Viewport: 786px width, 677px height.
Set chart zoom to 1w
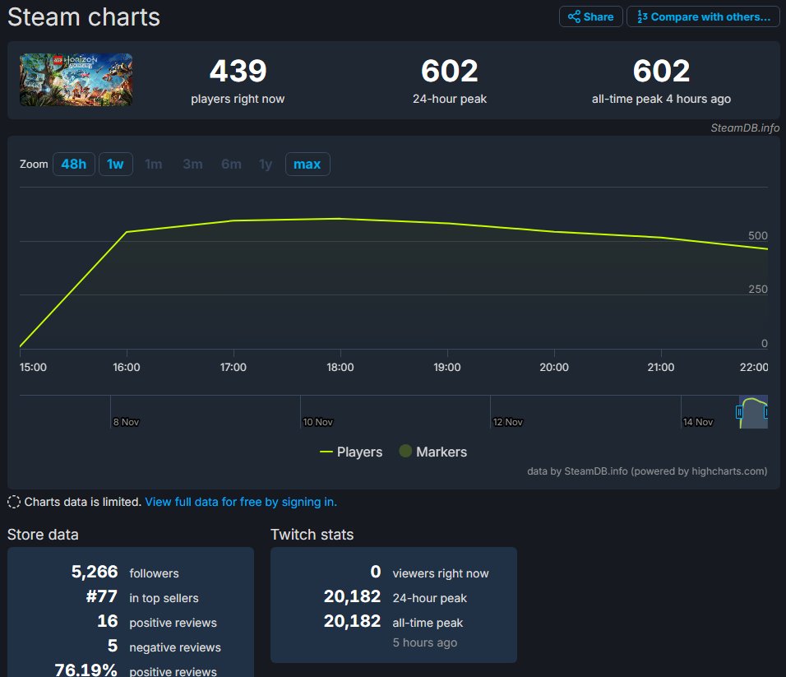(115, 164)
